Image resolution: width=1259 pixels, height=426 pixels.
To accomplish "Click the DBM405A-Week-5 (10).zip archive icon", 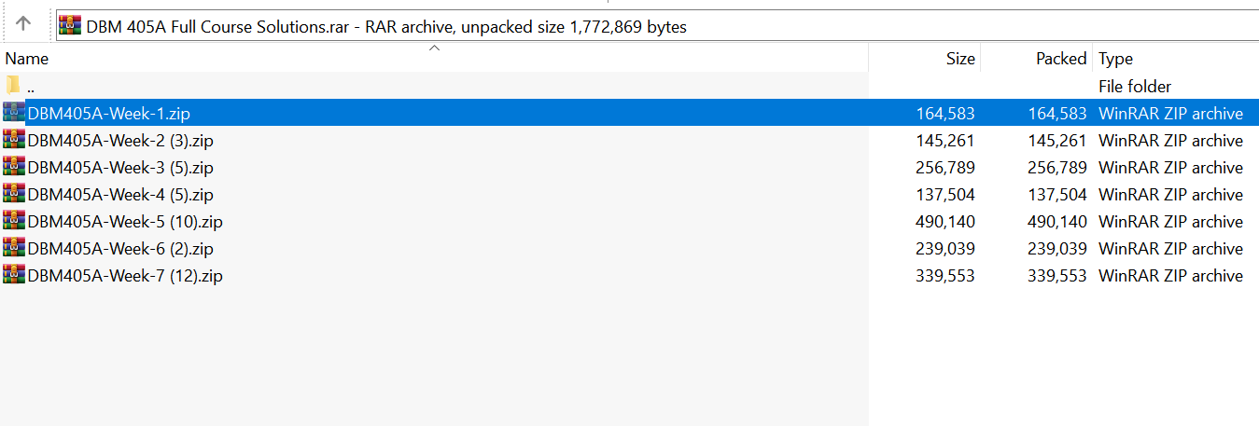I will (x=14, y=222).
